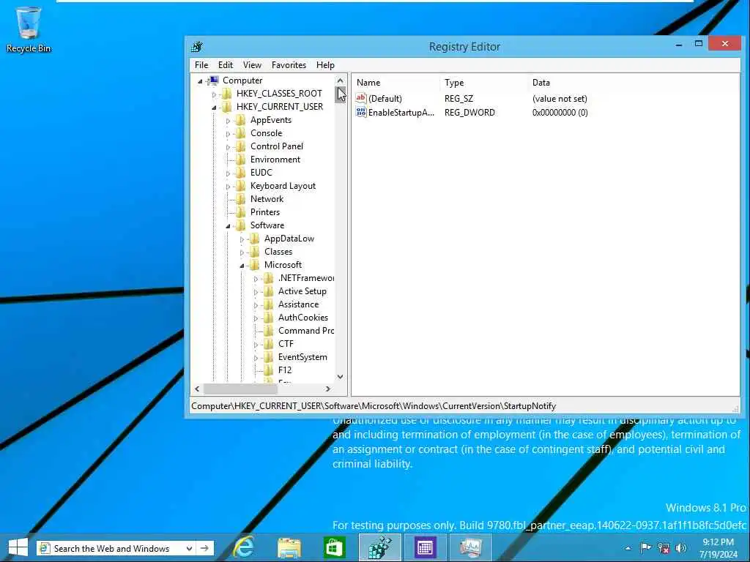750x562 pixels.
Task: Click the search go arrow button
Action: click(x=205, y=548)
